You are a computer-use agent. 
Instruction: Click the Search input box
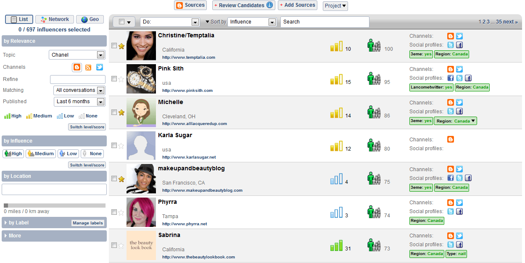(x=325, y=22)
